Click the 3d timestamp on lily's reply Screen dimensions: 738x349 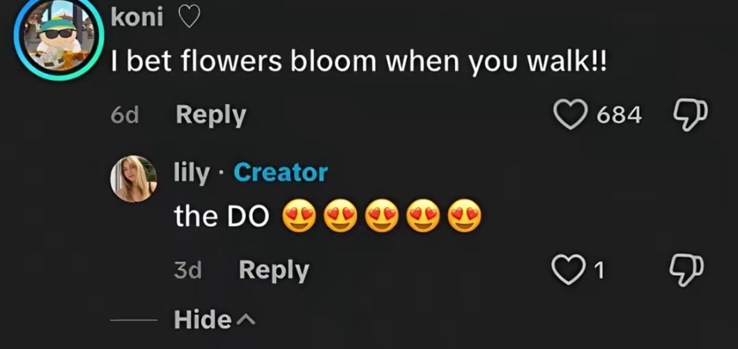(x=187, y=270)
